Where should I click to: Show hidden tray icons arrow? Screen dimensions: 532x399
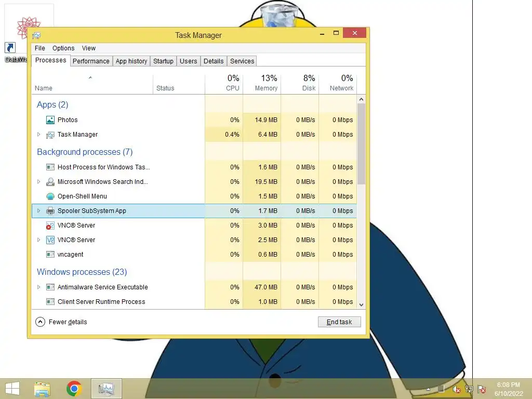tap(428, 389)
